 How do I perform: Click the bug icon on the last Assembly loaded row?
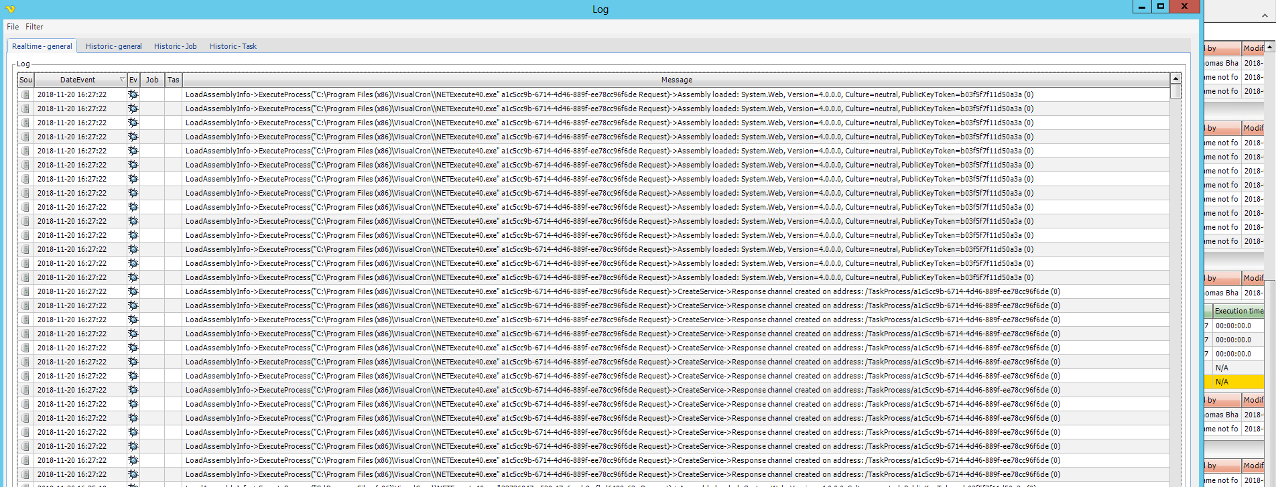pyautogui.click(x=133, y=277)
